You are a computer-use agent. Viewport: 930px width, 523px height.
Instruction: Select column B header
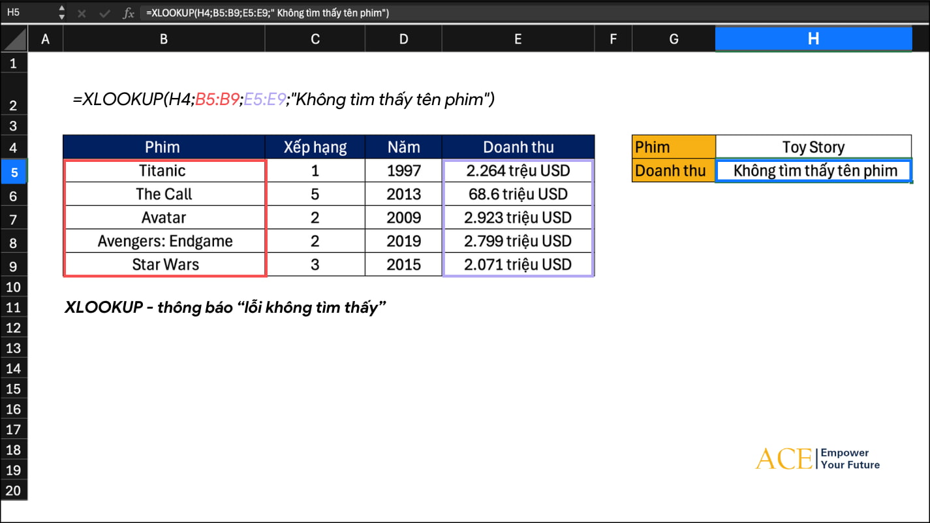(x=164, y=39)
